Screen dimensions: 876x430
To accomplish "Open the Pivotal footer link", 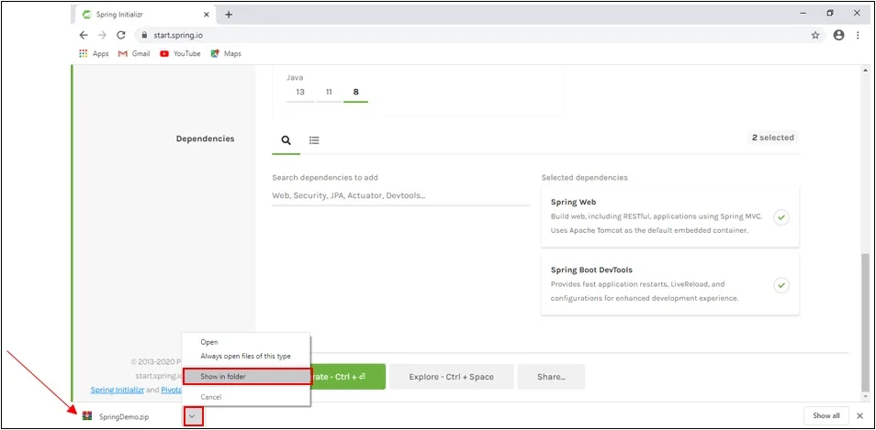I will [x=172, y=390].
